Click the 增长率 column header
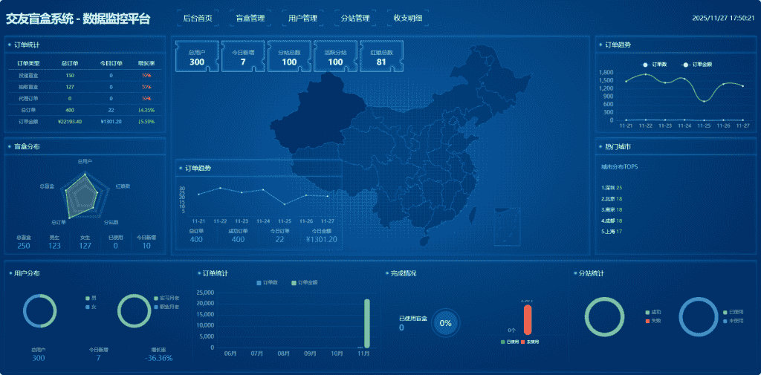 click(146, 63)
